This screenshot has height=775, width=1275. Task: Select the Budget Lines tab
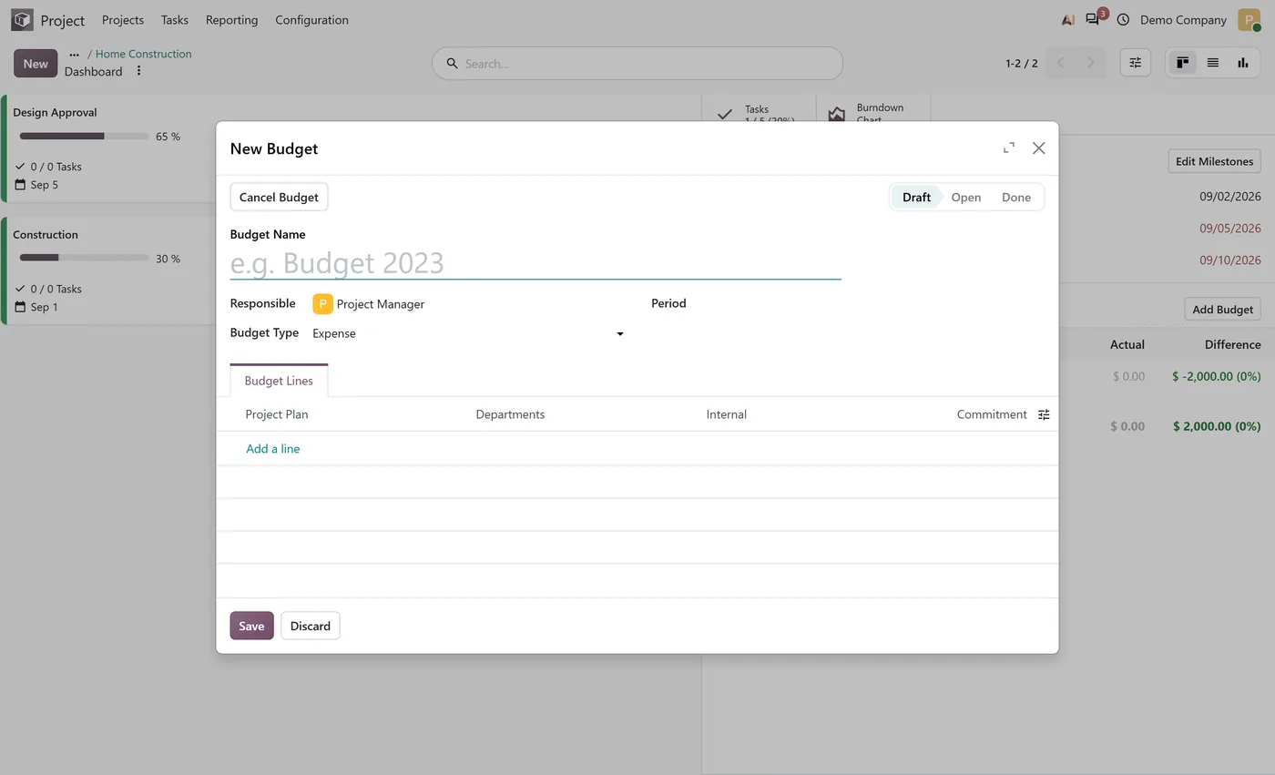click(279, 381)
